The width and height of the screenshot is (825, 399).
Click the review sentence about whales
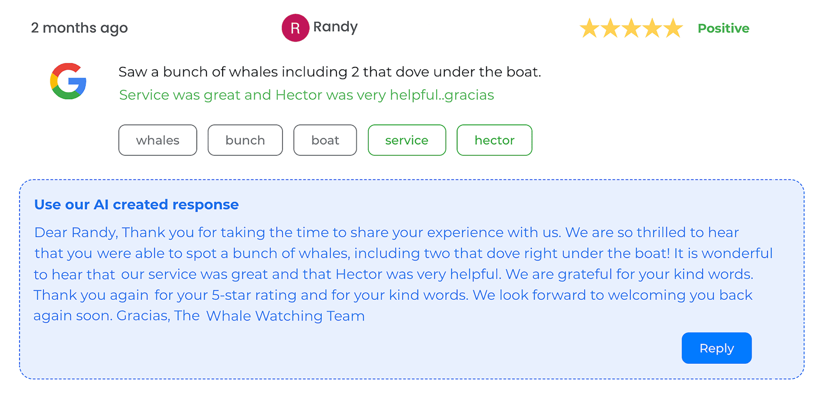330,72
